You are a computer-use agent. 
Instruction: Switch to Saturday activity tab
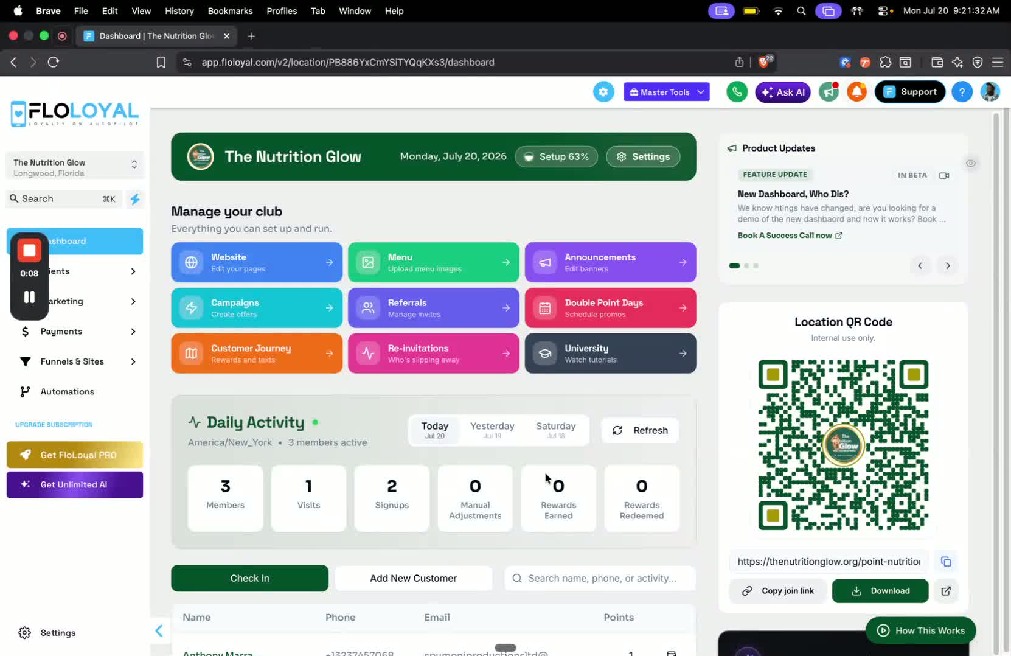pyautogui.click(x=556, y=430)
